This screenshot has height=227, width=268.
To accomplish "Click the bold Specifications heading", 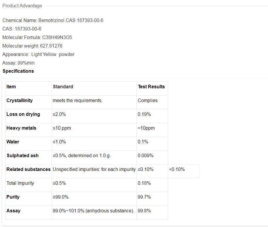I will coord(18,71).
